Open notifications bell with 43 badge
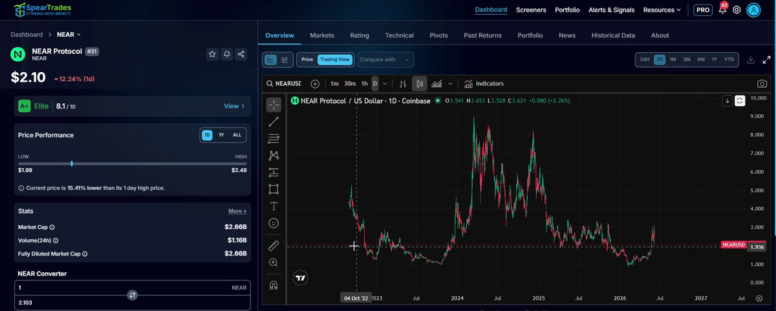This screenshot has height=311, width=776. click(722, 9)
